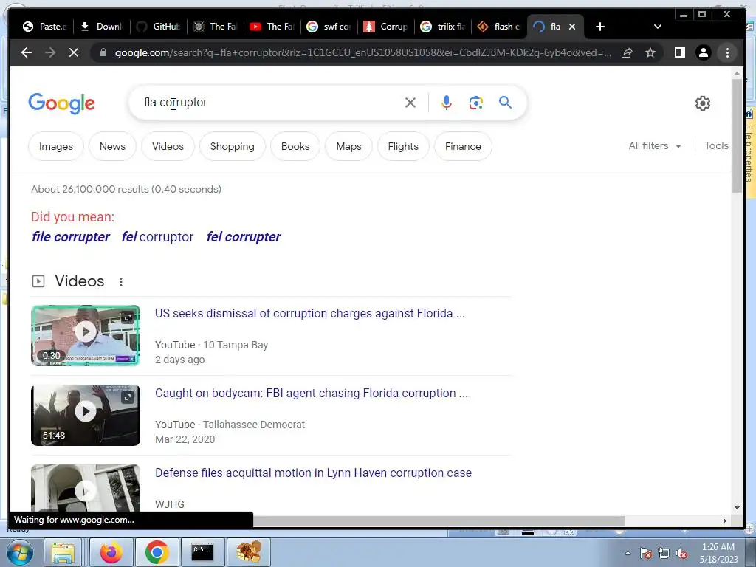Click Chrome icon in taskbar
The image size is (756, 567).
click(x=157, y=552)
